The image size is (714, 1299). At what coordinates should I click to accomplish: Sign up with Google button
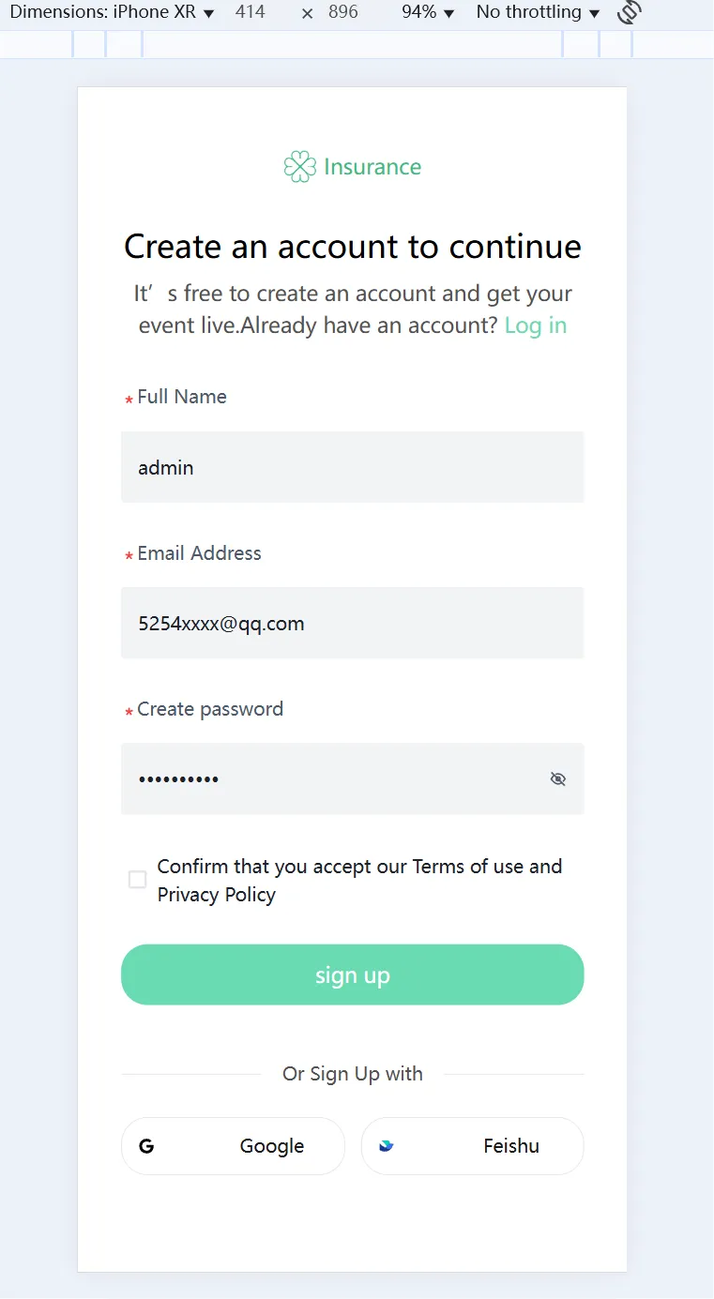[234, 1146]
